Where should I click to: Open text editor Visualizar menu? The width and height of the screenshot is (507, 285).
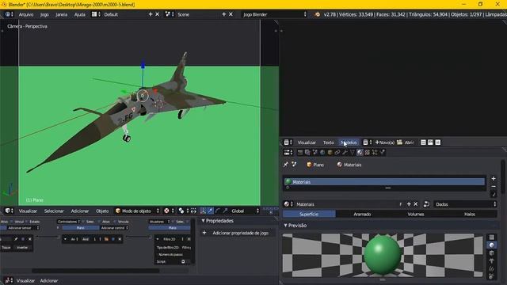(307, 142)
